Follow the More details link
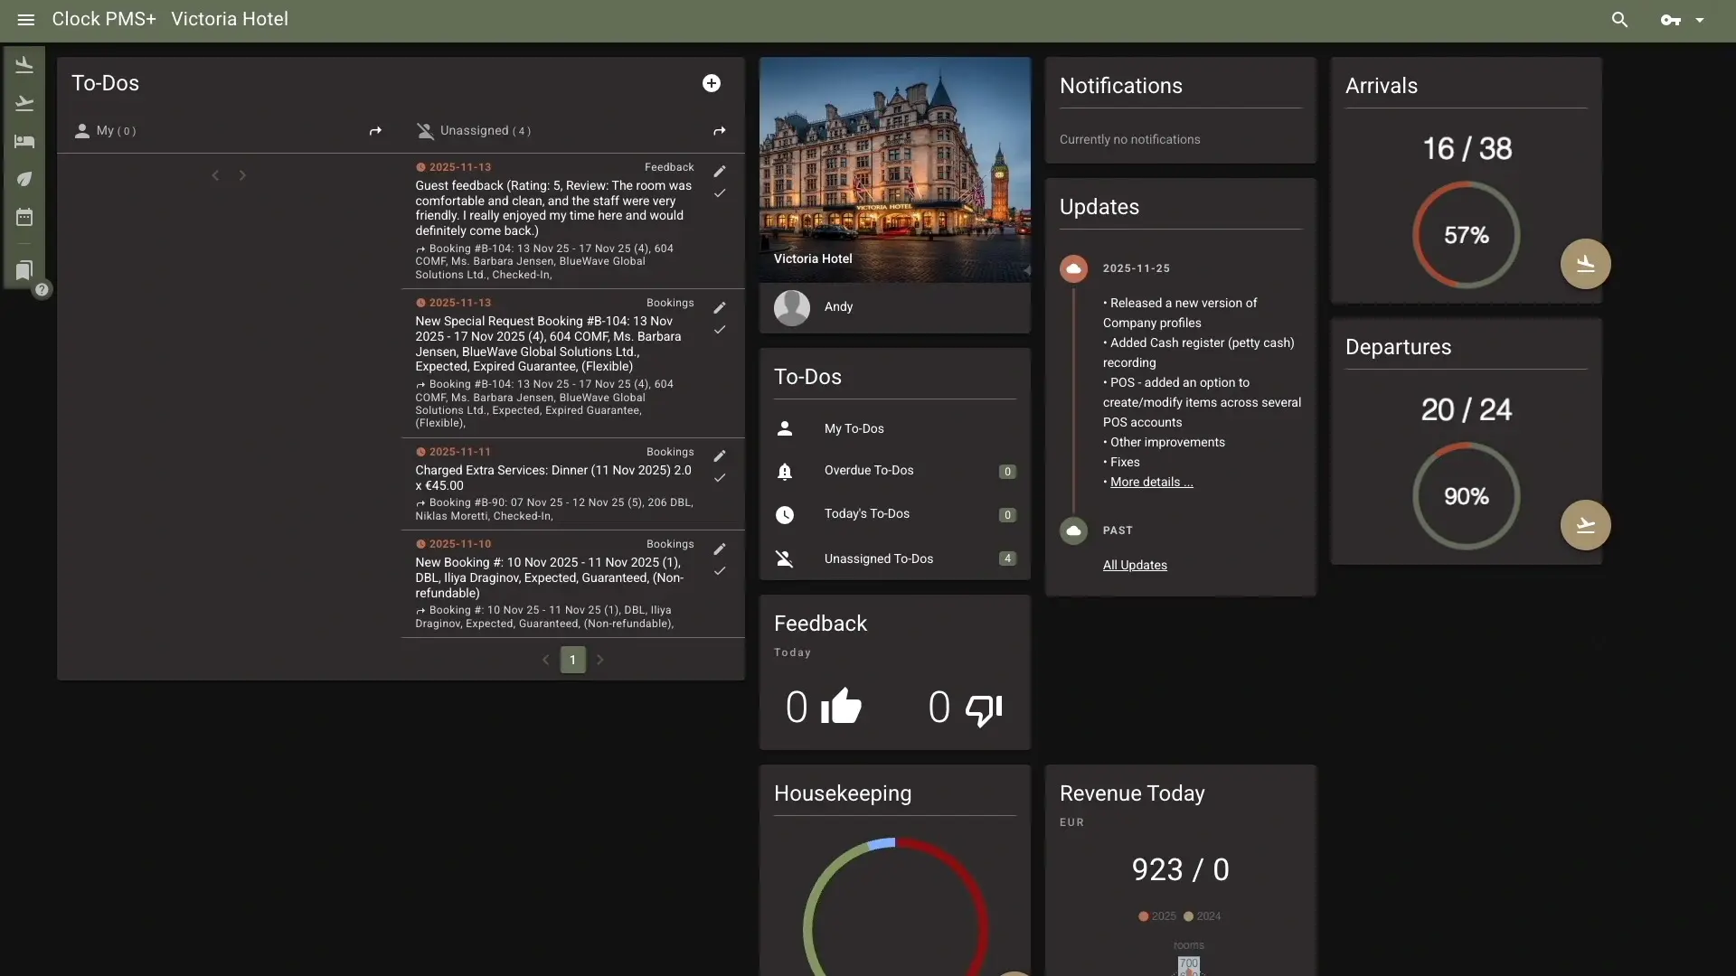 tap(1151, 482)
